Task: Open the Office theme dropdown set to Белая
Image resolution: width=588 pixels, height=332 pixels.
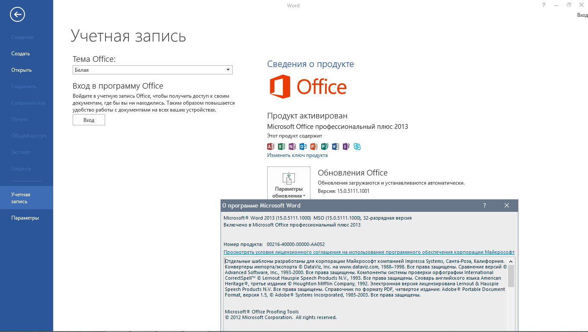Action: (153, 70)
